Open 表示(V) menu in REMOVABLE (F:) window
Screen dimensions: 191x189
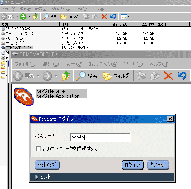click(x=74, y=64)
